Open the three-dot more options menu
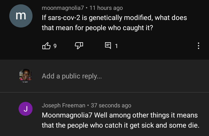Image resolution: width=209 pixels, height=136 pixels. [x=199, y=46]
